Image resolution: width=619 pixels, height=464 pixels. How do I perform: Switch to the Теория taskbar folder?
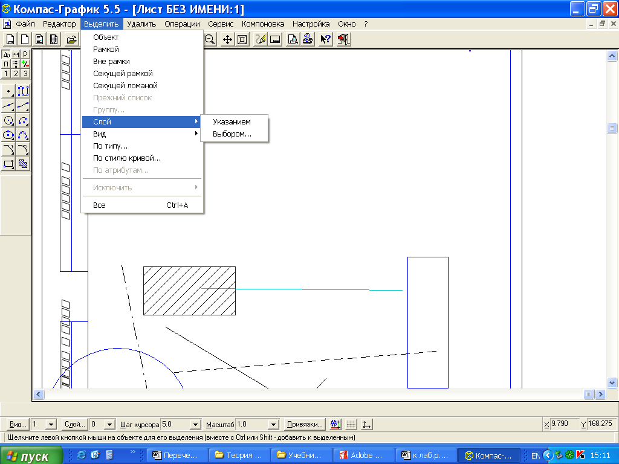239,456
